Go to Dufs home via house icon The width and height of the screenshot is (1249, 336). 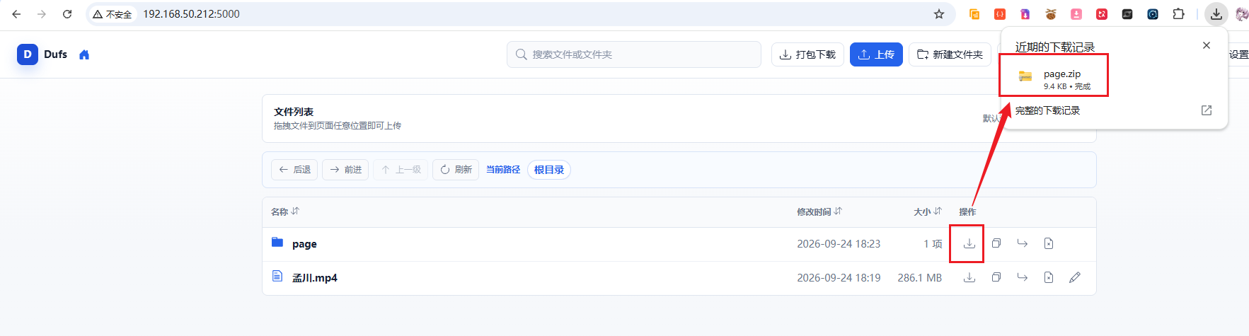pyautogui.click(x=84, y=54)
